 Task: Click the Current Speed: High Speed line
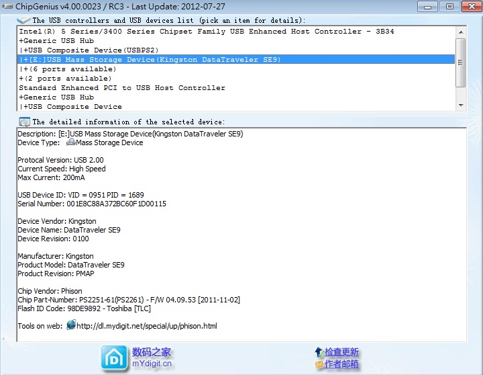pyautogui.click(x=62, y=169)
